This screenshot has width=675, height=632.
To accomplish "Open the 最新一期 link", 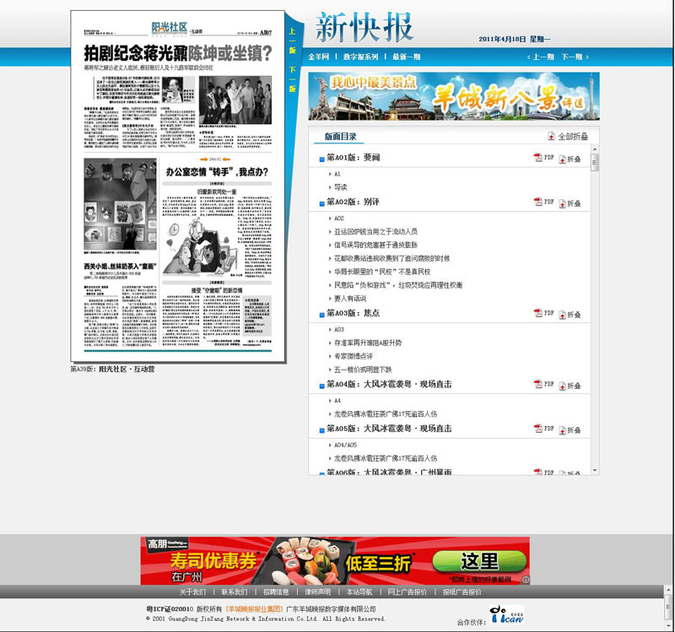I will tap(407, 57).
